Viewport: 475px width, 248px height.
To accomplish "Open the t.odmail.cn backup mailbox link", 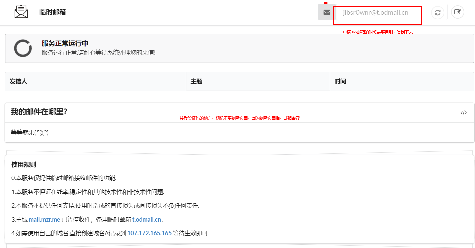I will click(x=147, y=220).
